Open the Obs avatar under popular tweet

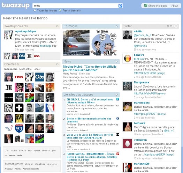coord(22,56)
